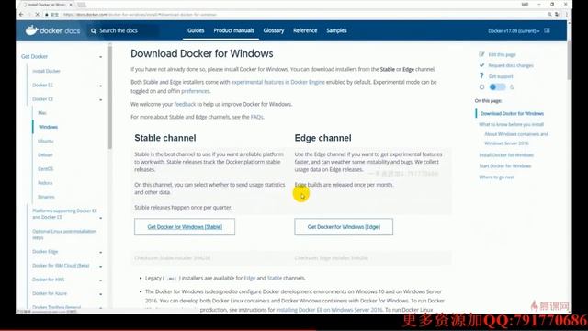
Task: Follow the experimental features in Docker Engine link
Action: (x=277, y=82)
